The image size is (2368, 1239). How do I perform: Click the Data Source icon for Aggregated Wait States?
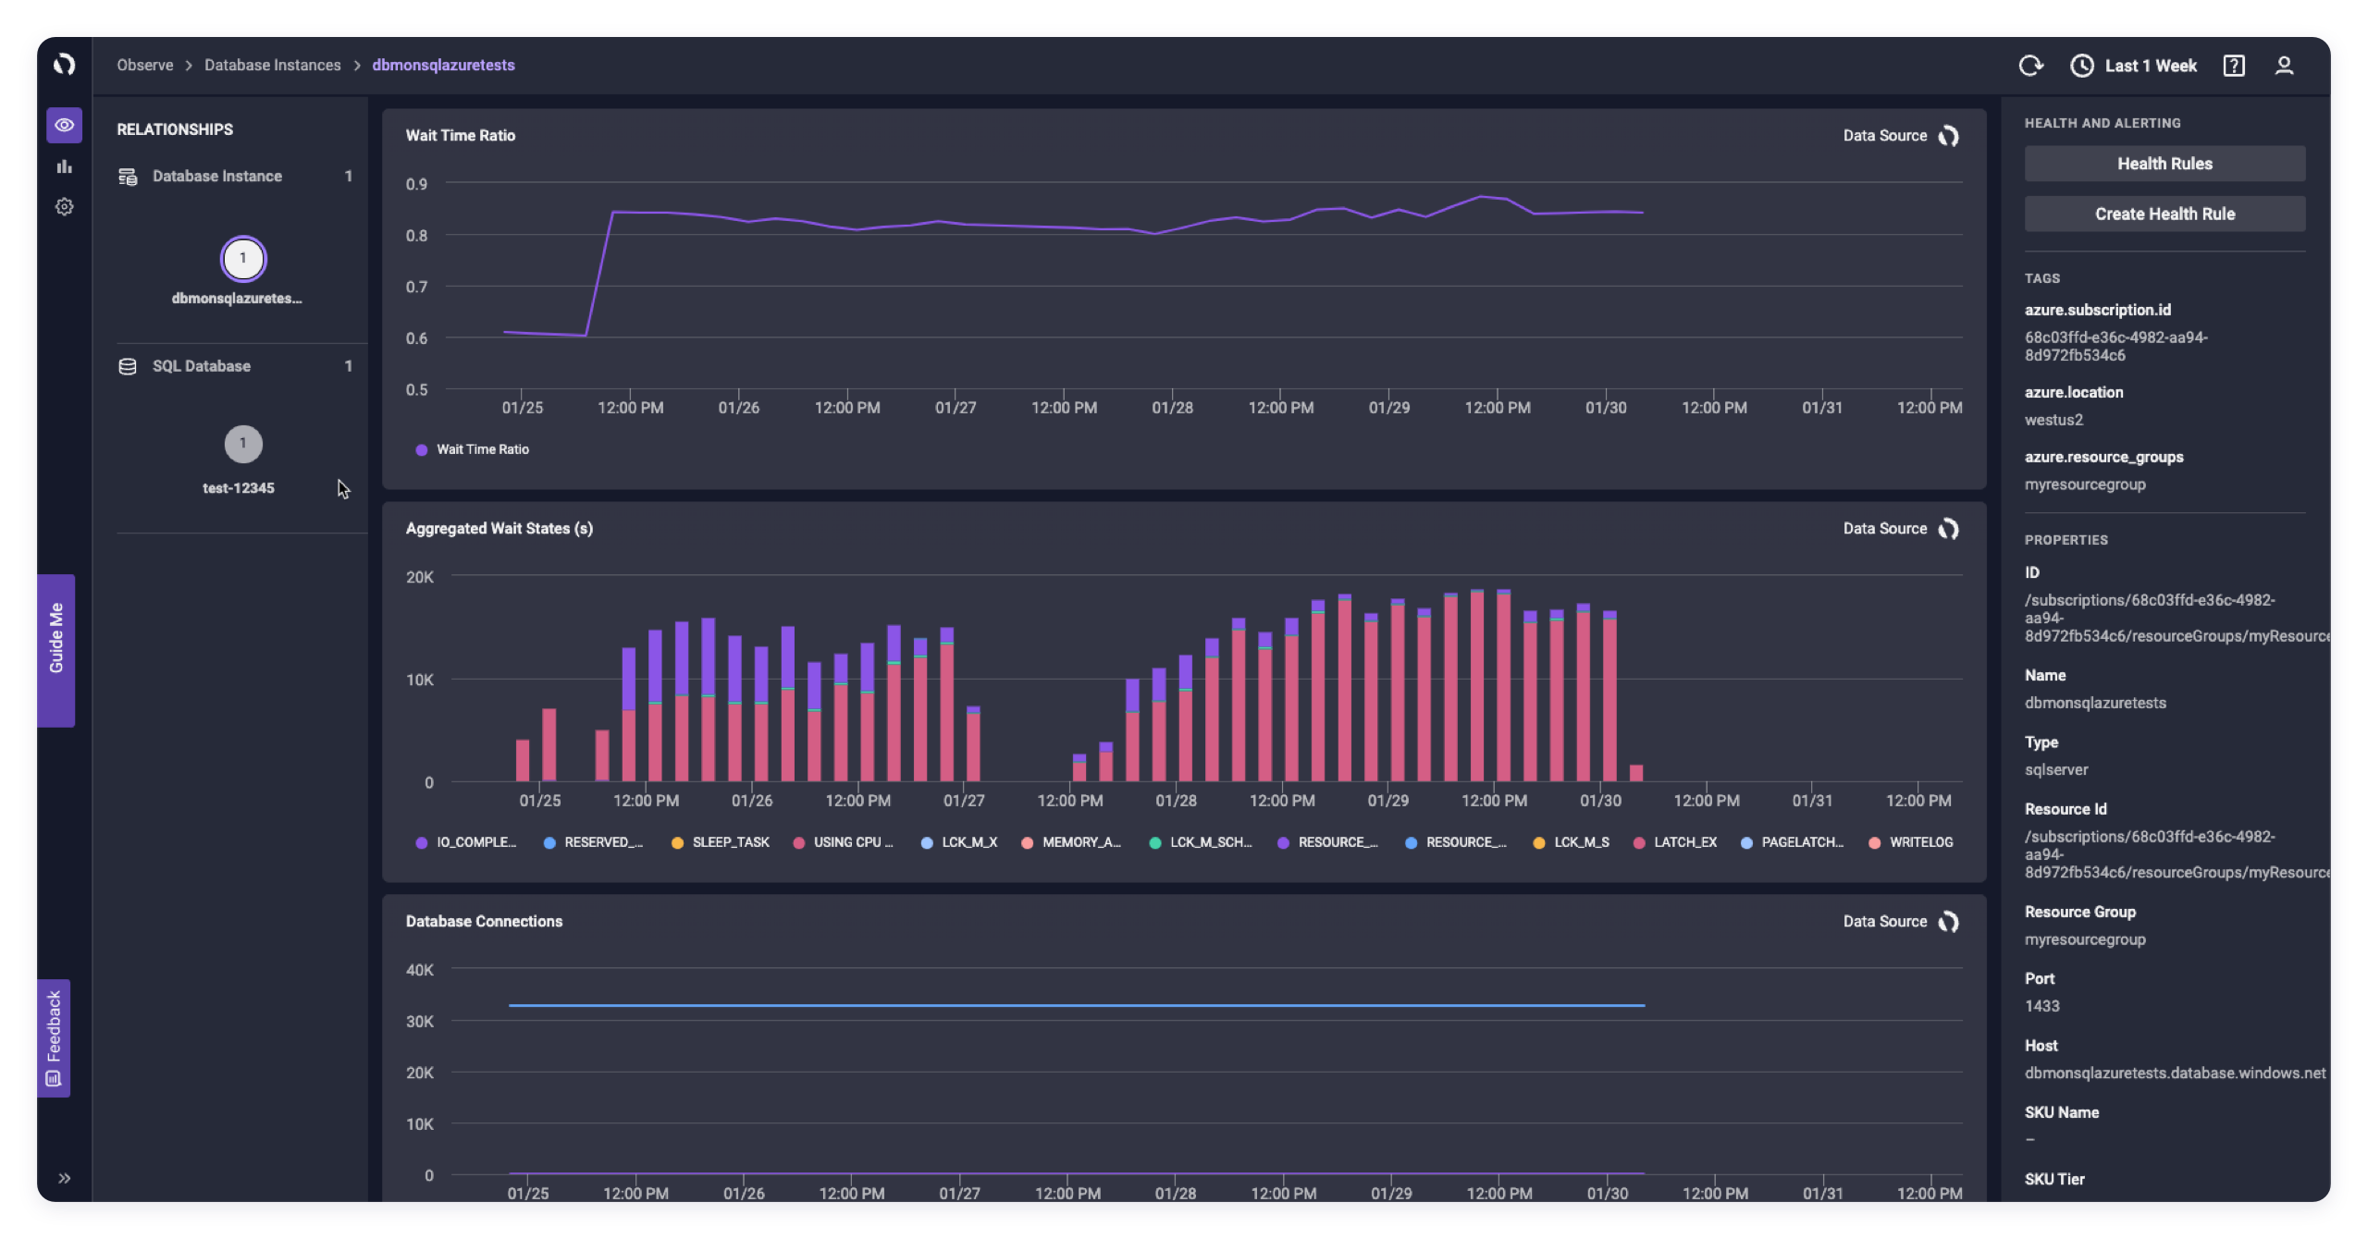coord(1948,530)
